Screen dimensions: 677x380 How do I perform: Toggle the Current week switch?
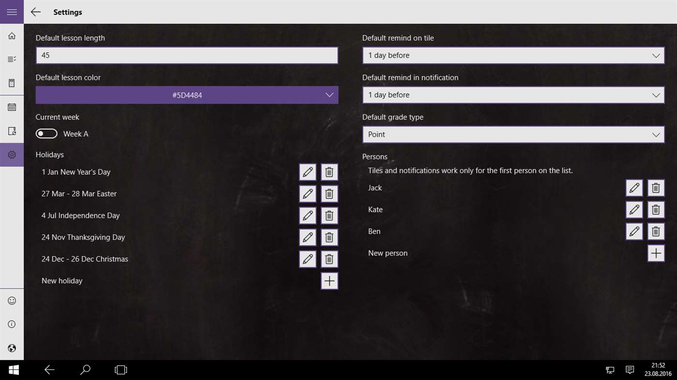point(46,134)
